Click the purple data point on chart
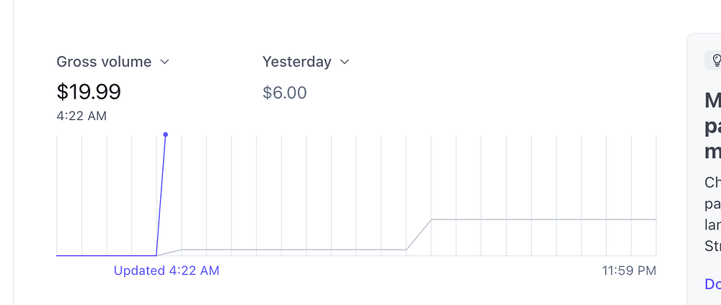The image size is (721, 305). (x=166, y=135)
